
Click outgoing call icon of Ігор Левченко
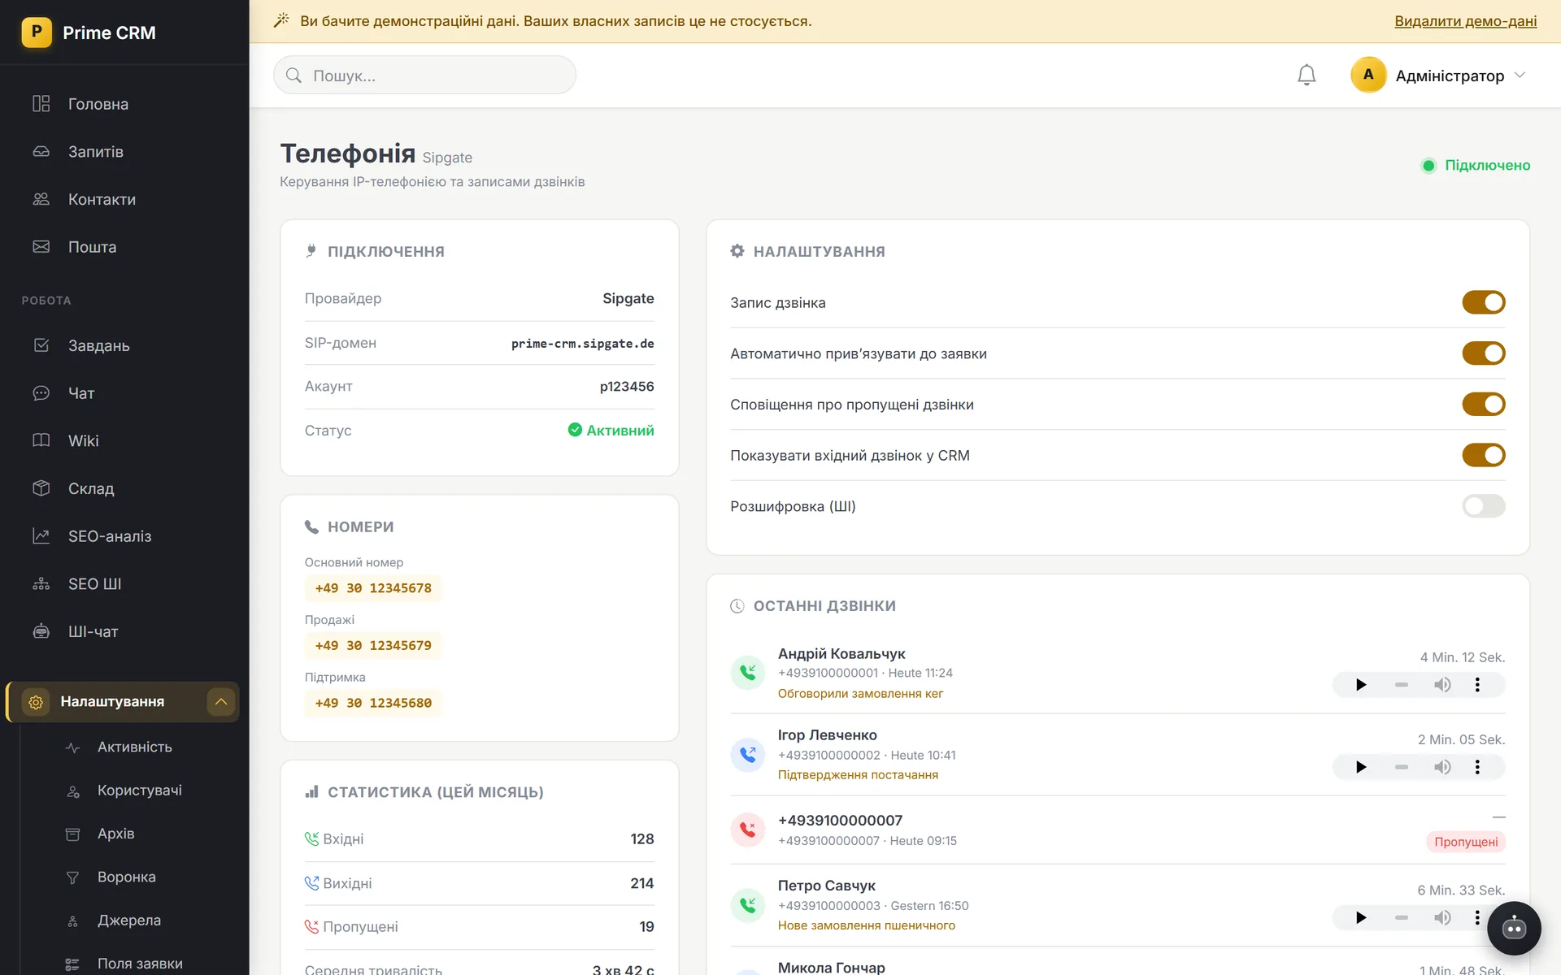click(748, 755)
